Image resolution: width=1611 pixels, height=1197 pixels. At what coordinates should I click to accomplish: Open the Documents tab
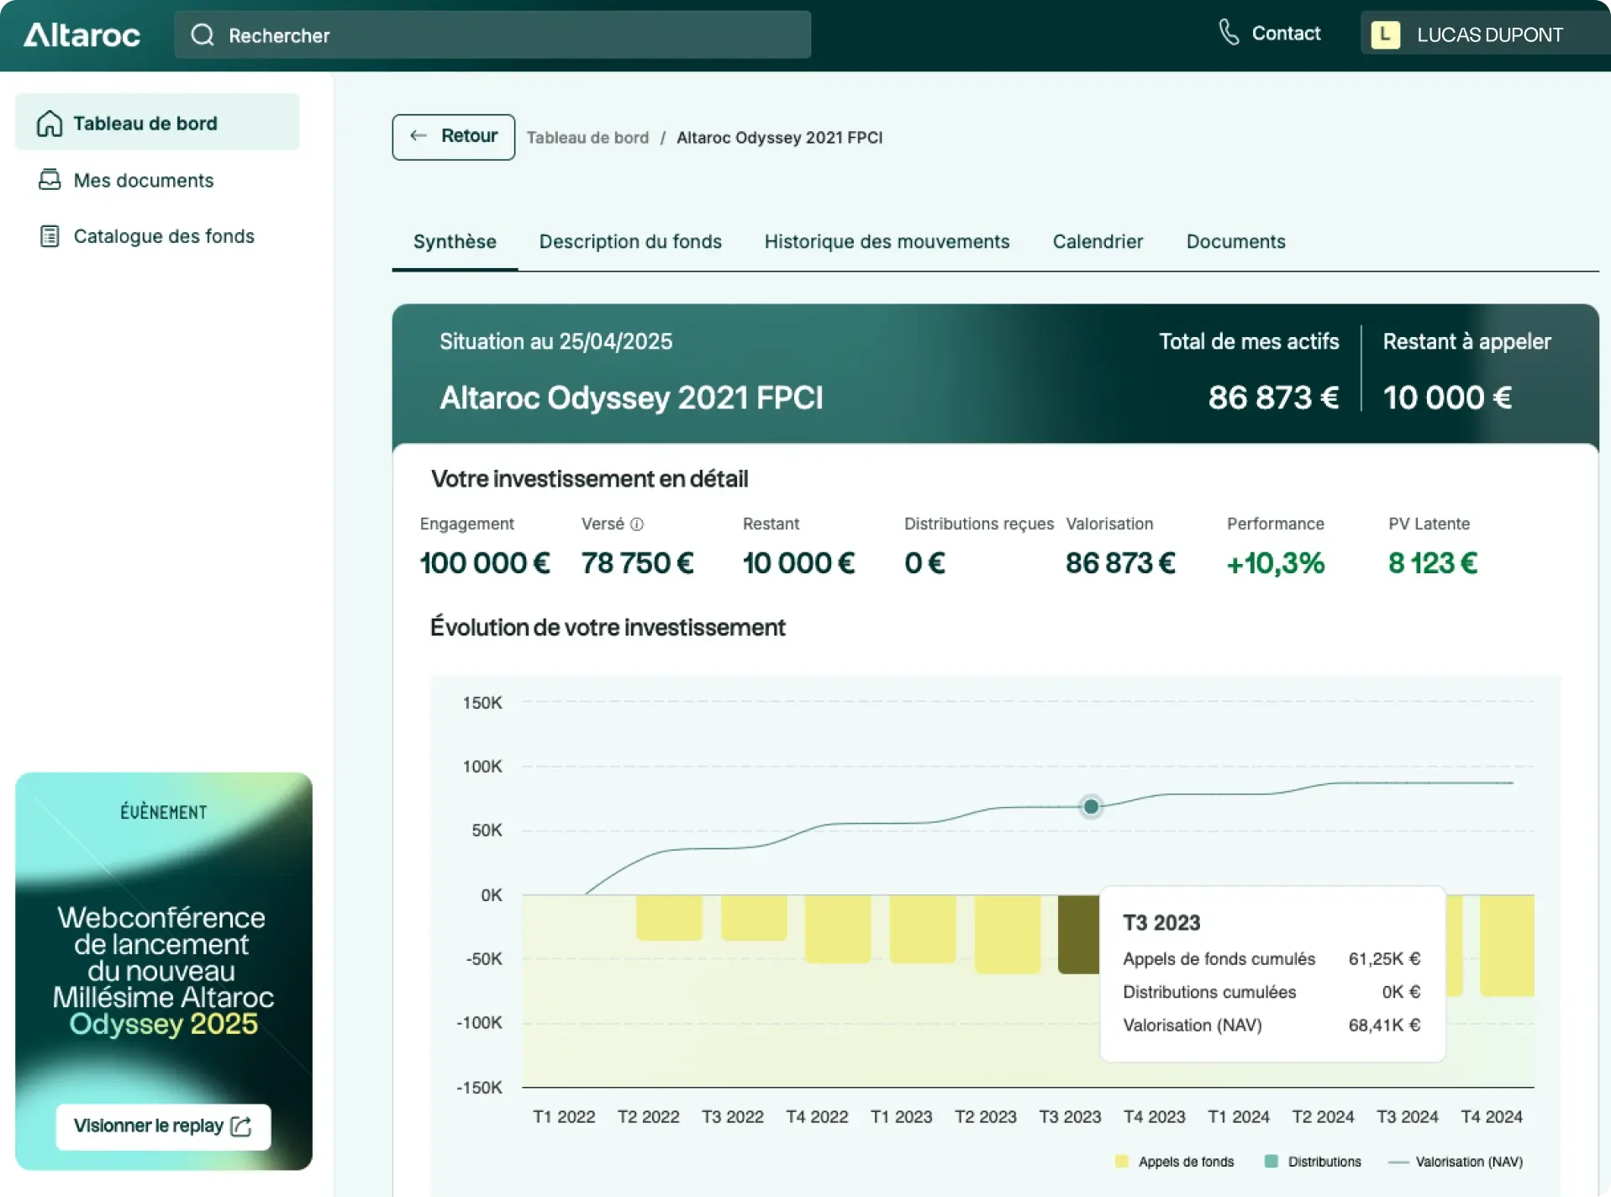tap(1235, 241)
